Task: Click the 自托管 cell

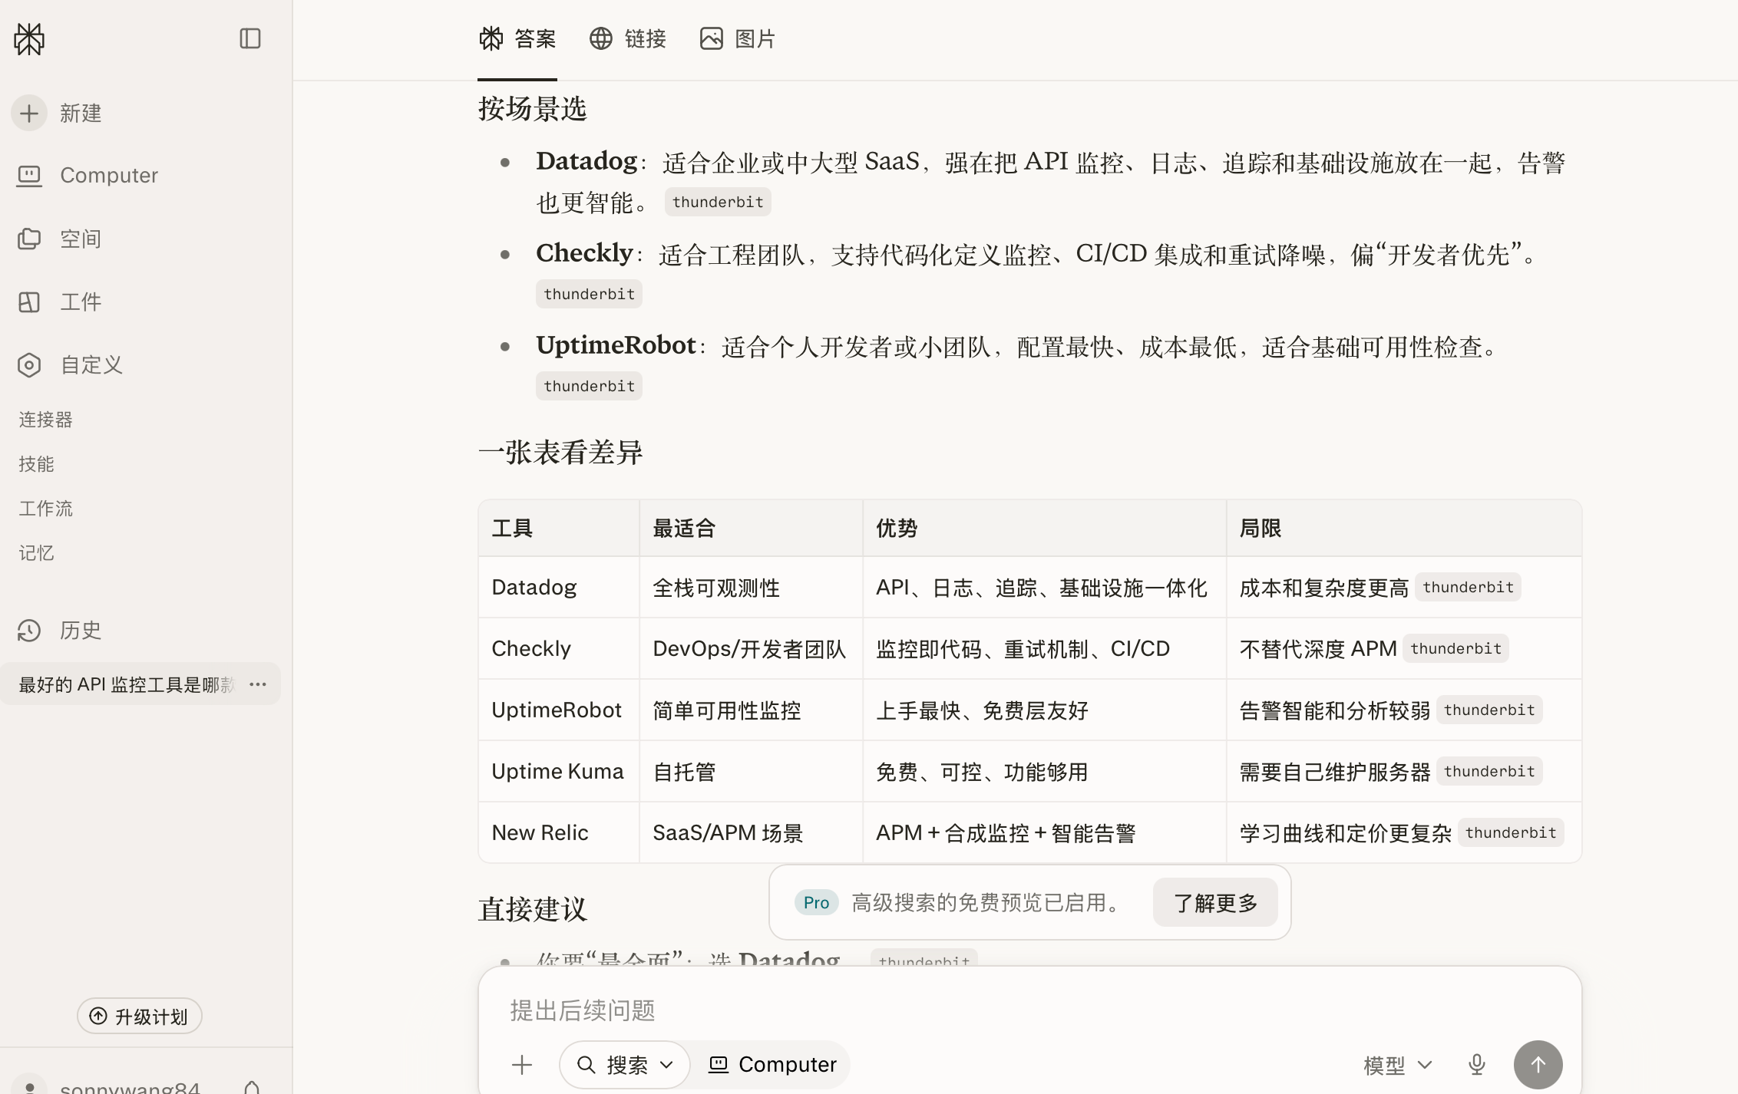Action: click(751, 772)
